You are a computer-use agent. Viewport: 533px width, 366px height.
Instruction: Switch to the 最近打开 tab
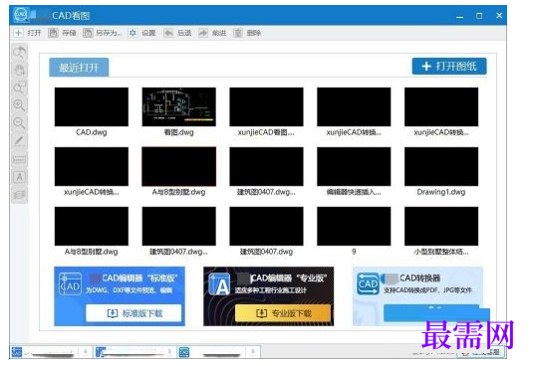pyautogui.click(x=79, y=68)
